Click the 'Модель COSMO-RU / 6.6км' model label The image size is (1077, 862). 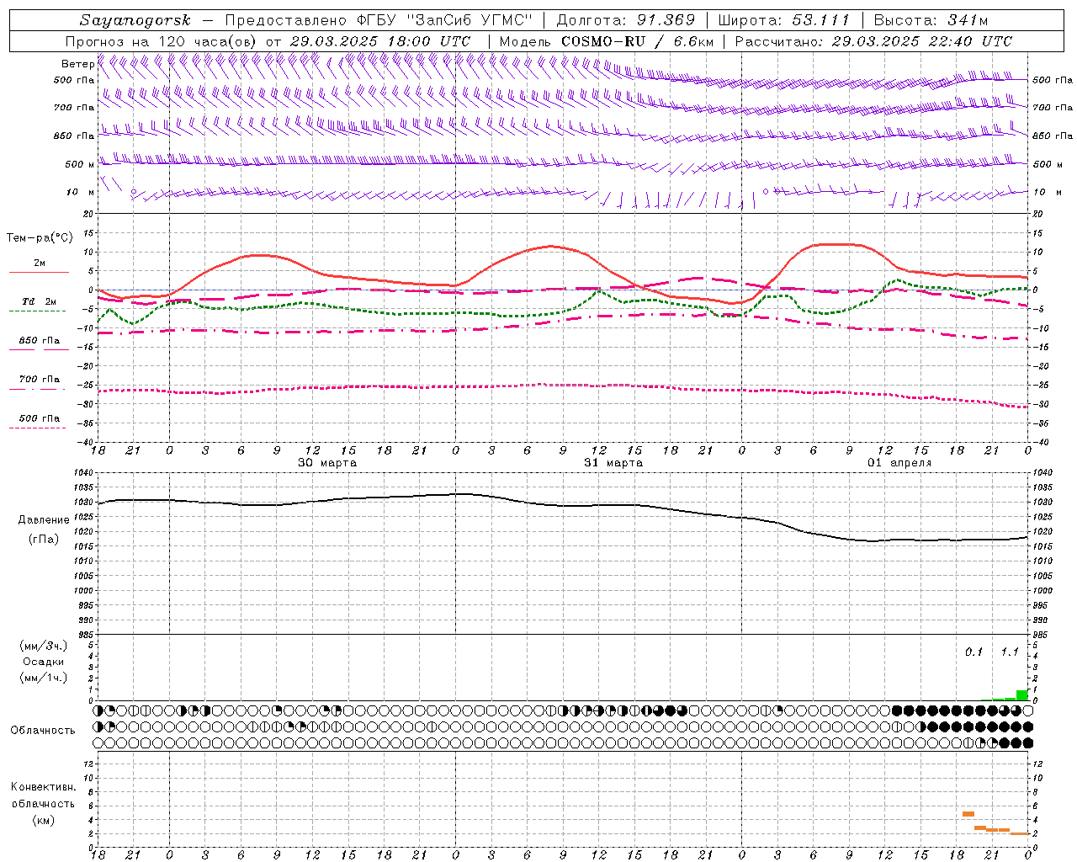pos(607,41)
